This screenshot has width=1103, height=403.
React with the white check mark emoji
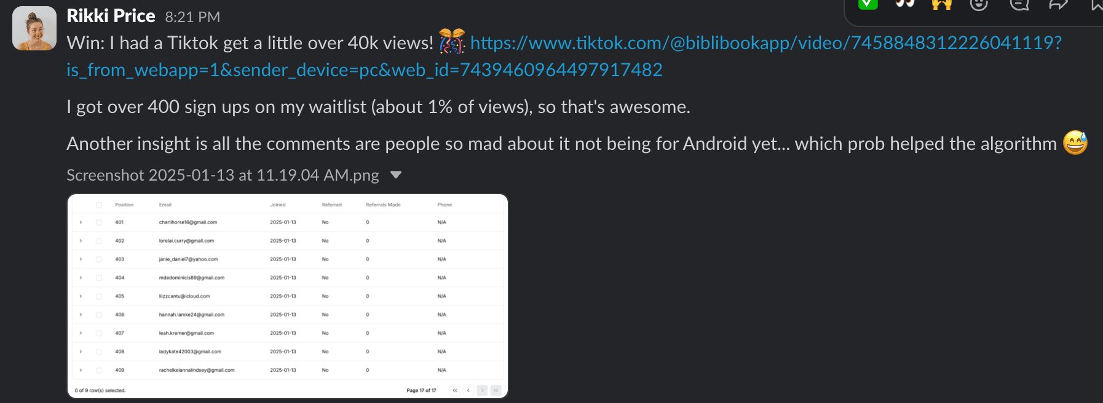868,4
